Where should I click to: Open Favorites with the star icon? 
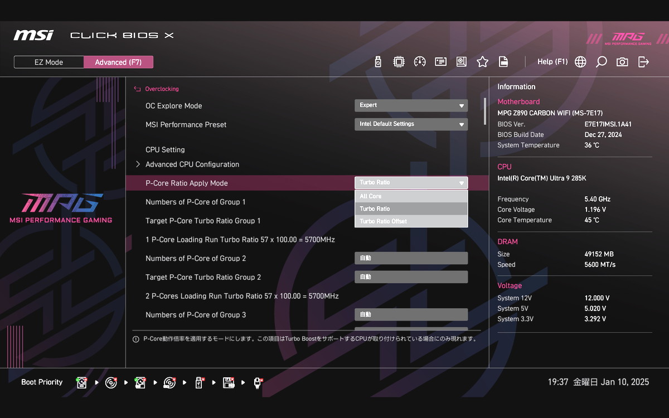click(x=482, y=62)
